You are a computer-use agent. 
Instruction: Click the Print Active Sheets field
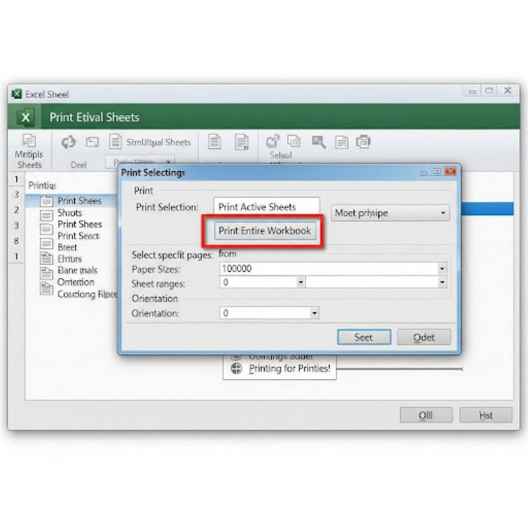click(x=267, y=207)
